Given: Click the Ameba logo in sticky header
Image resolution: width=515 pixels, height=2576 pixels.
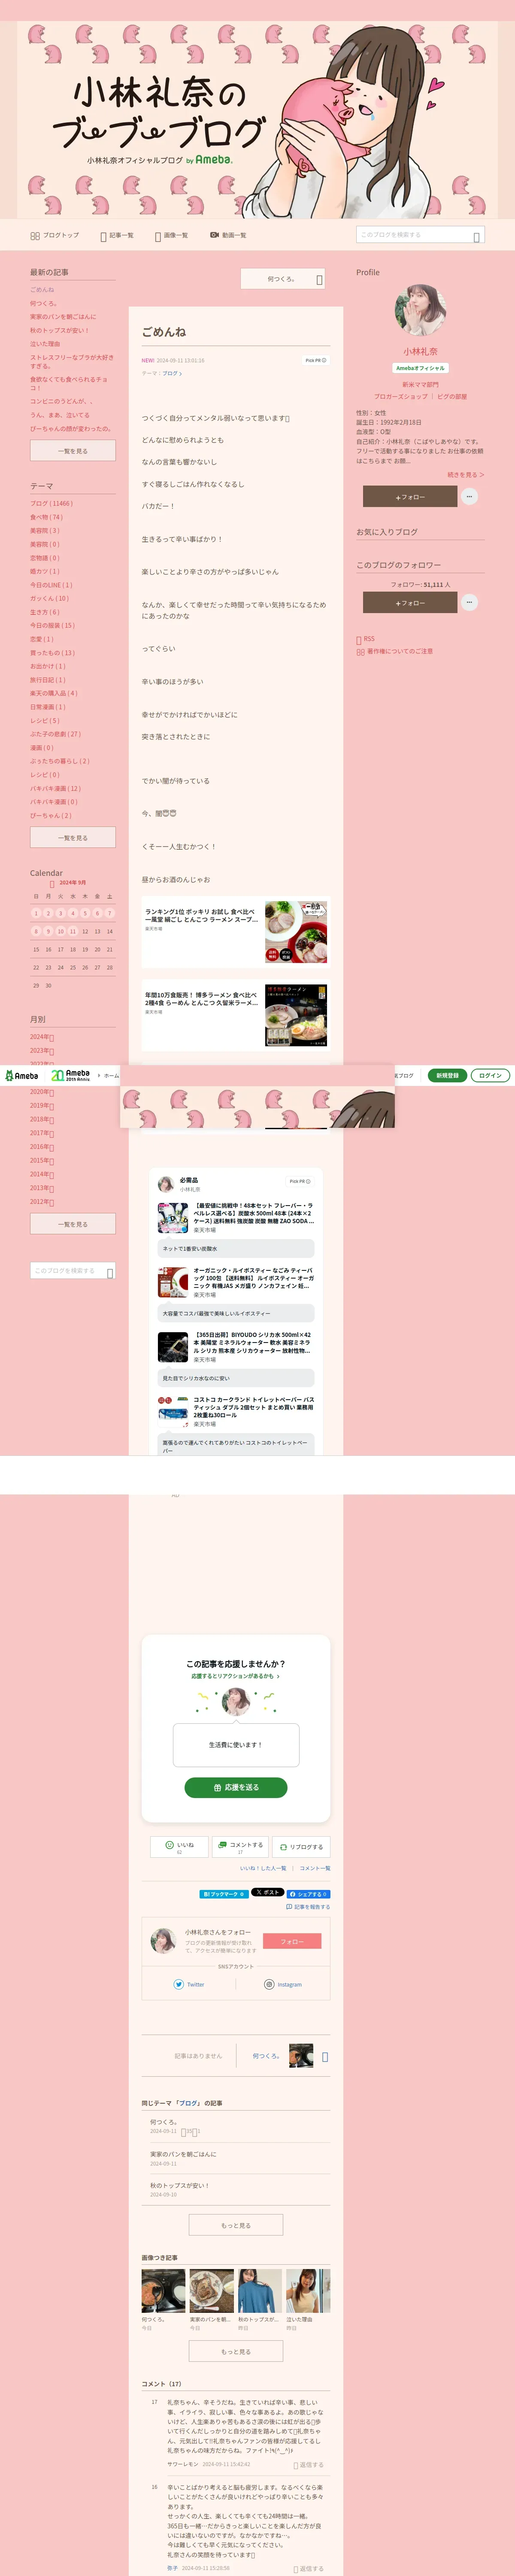Looking at the screenshot, I should [x=22, y=1076].
